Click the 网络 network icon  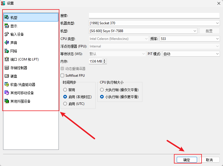7,51
